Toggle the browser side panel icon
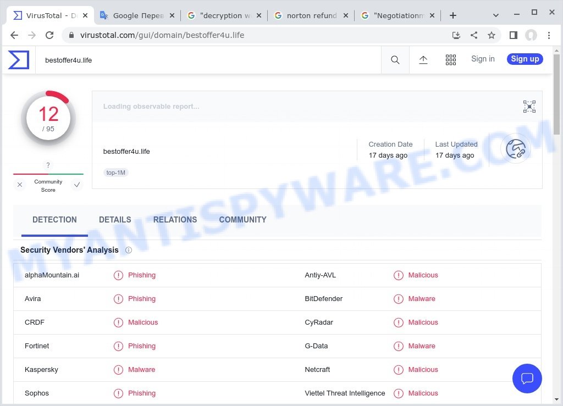 (x=514, y=35)
